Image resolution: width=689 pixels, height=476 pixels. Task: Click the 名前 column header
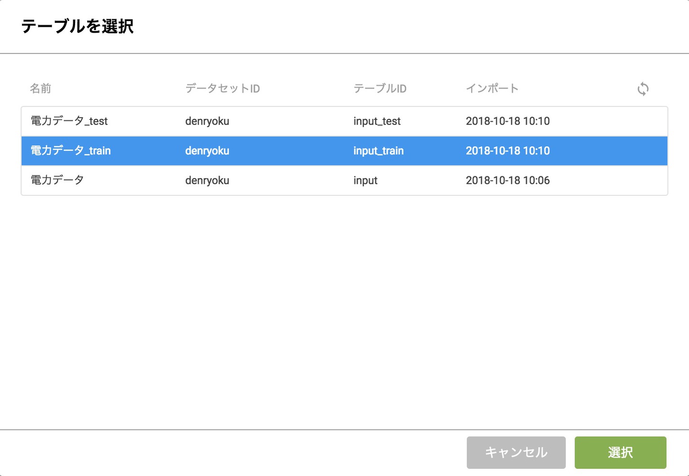coord(41,88)
